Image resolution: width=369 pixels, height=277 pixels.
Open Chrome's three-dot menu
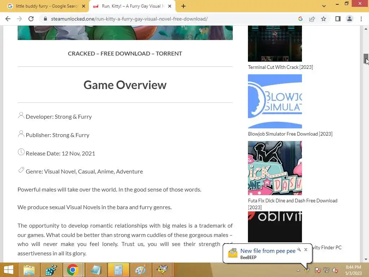click(x=361, y=19)
